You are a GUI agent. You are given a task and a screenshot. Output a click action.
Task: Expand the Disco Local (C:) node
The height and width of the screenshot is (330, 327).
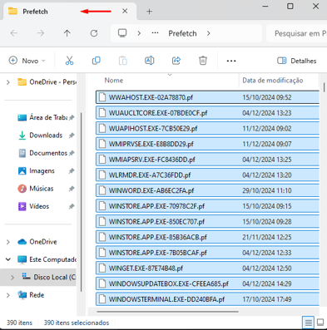click(x=12, y=277)
